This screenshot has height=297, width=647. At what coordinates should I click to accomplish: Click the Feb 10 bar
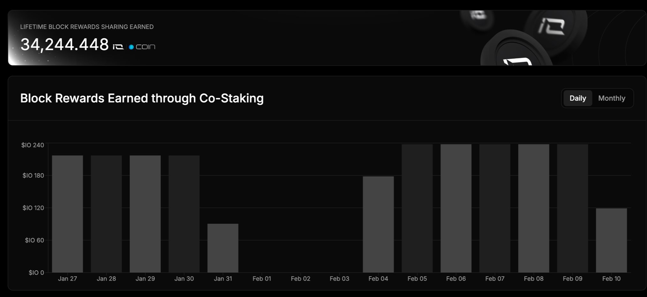[611, 240]
